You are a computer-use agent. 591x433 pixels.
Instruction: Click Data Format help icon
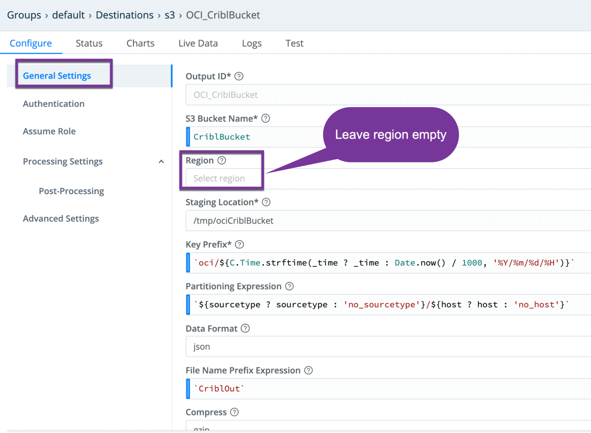click(x=245, y=328)
